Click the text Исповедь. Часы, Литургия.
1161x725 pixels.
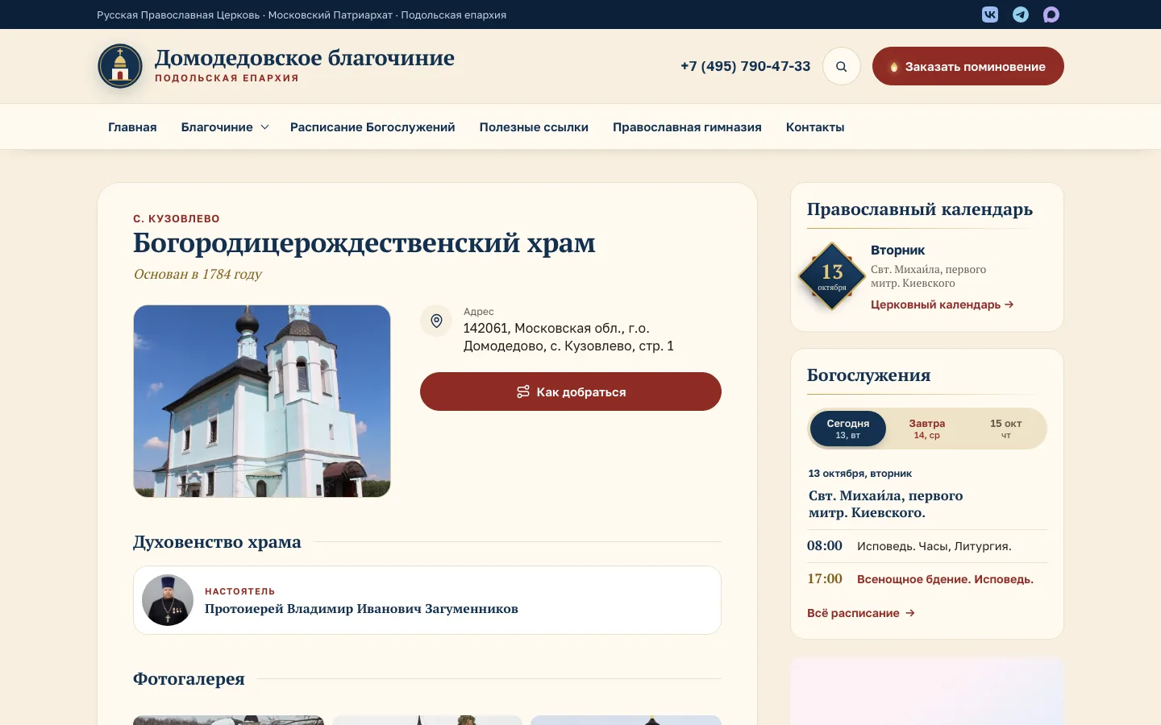click(934, 546)
